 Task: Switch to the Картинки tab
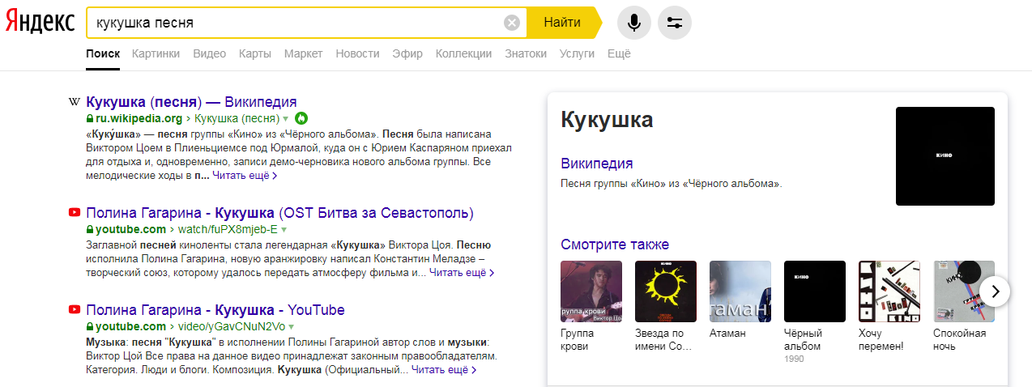(x=156, y=53)
